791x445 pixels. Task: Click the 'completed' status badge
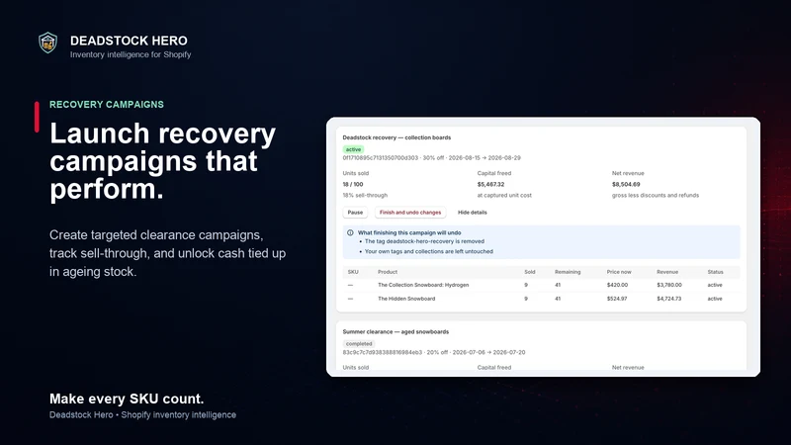coord(359,343)
